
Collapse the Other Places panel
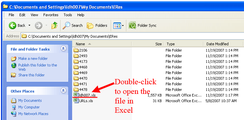63,91
